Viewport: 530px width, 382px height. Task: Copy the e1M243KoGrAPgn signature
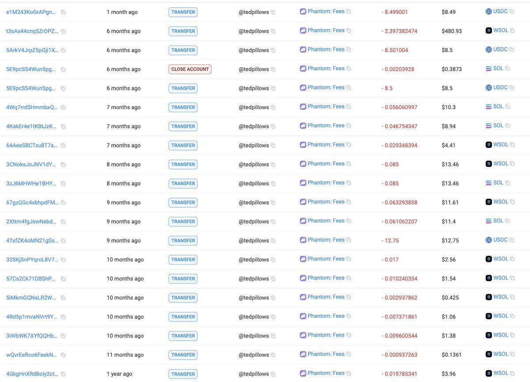point(63,12)
